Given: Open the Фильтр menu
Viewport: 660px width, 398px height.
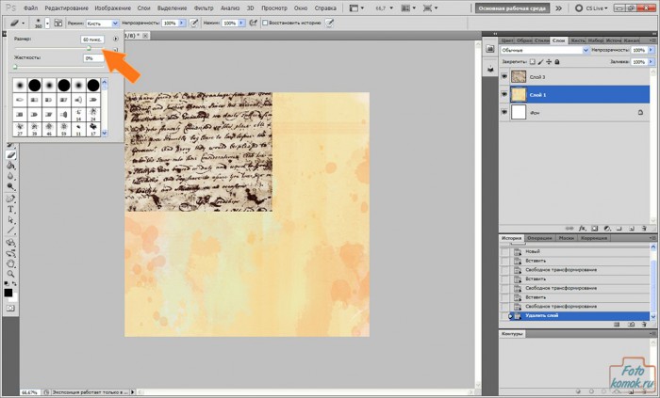Looking at the screenshot, I should coord(202,7).
